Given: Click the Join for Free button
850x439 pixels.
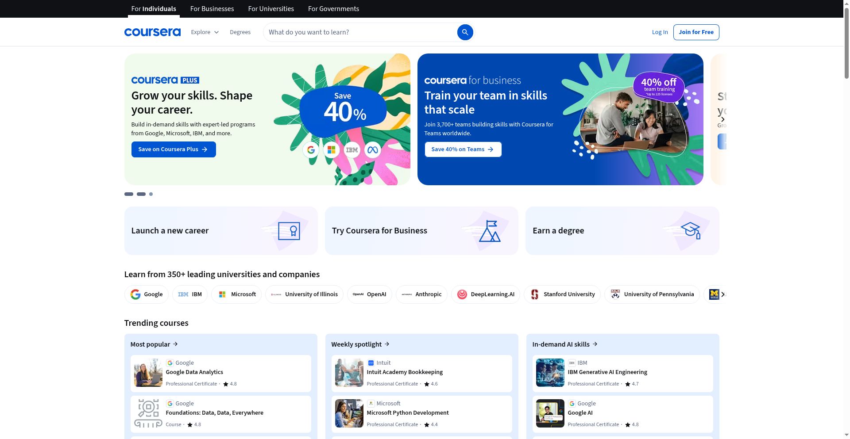Looking at the screenshot, I should [696, 32].
